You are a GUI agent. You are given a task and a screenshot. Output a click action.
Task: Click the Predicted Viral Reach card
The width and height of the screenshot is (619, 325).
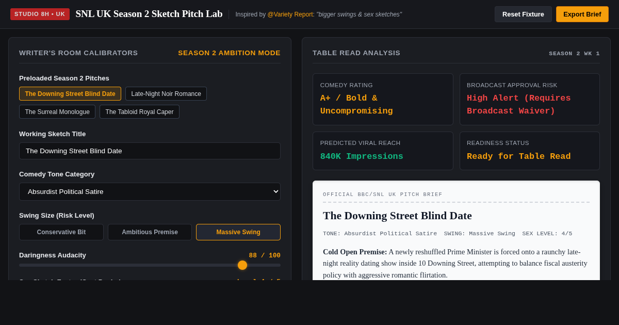coord(383,151)
